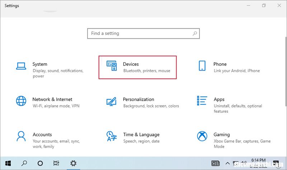
Task: Open the Network & Internet globe icon
Action: pos(21,101)
